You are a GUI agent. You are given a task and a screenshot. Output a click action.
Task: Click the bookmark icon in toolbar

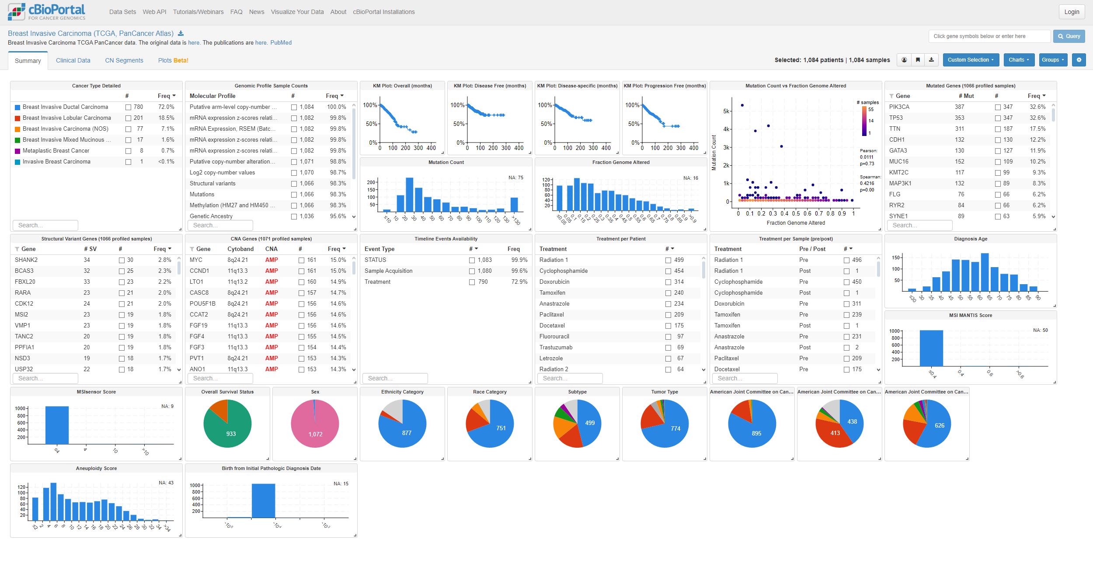(x=918, y=60)
